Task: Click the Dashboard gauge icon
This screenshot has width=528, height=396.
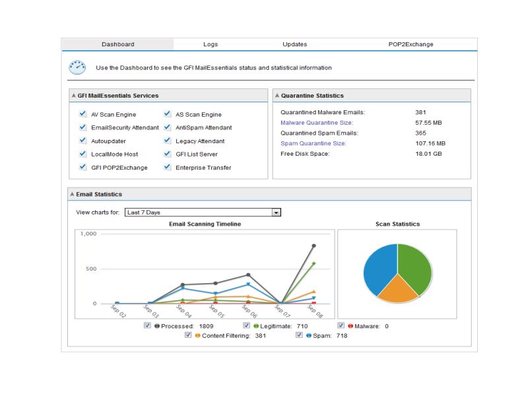Action: click(x=77, y=67)
